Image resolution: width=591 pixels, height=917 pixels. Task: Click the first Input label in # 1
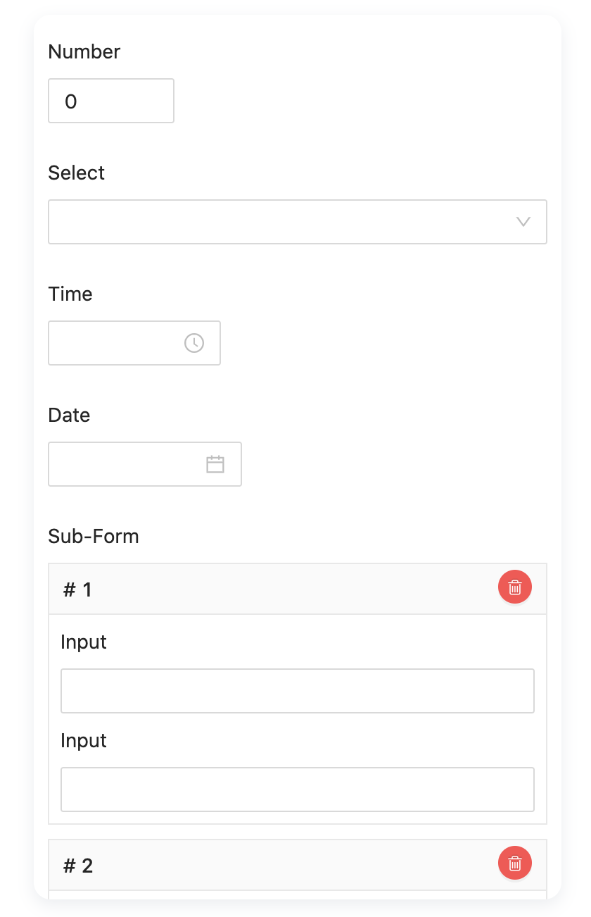coord(84,642)
